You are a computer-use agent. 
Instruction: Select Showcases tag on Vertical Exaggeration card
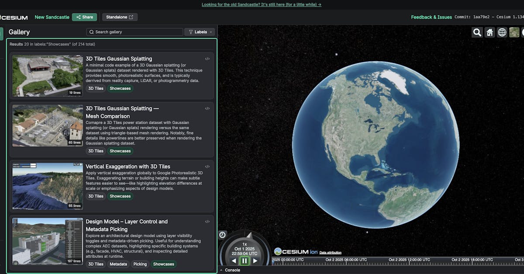click(120, 196)
